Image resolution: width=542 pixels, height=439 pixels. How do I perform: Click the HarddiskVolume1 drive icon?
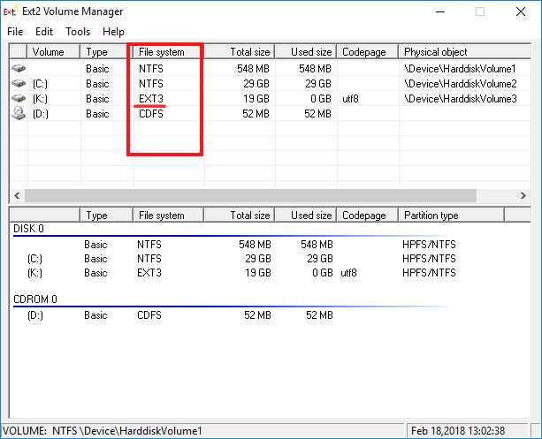[19, 68]
